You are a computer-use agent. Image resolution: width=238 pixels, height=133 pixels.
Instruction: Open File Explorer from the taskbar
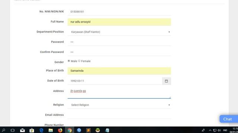tap(51, 130)
